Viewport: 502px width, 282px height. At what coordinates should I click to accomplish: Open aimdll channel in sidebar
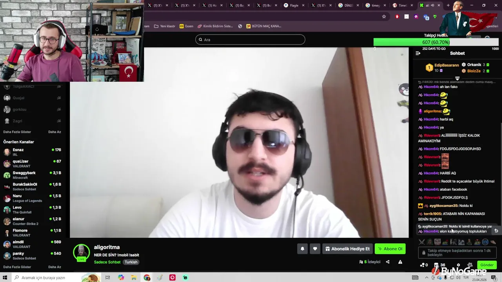point(32,244)
